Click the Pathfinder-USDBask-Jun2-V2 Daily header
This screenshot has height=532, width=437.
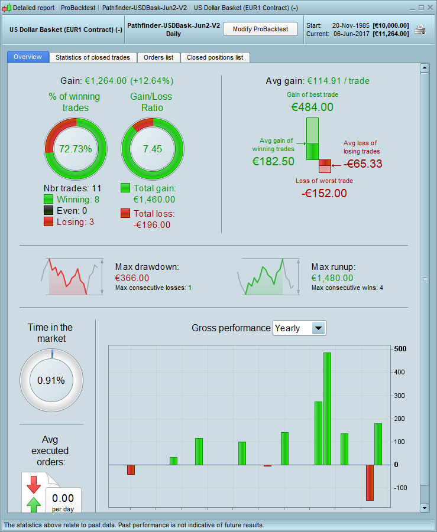click(x=173, y=30)
